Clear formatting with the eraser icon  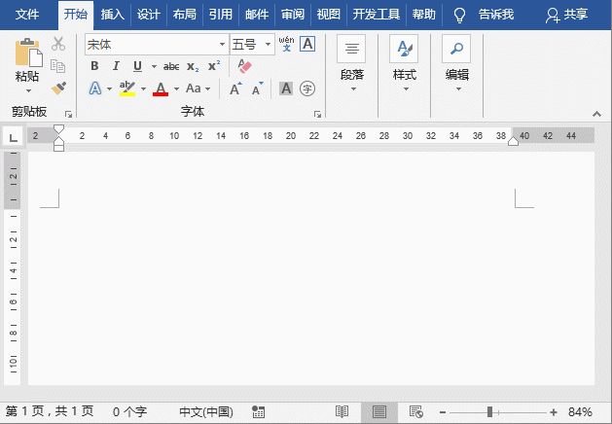point(244,66)
